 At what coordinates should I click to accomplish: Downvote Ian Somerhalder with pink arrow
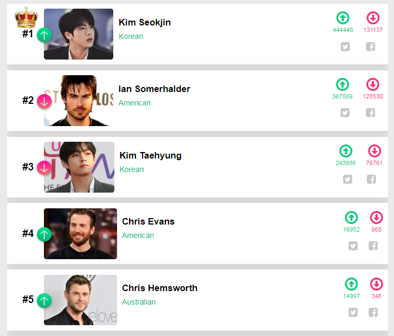click(x=373, y=84)
